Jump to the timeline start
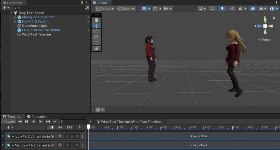This screenshot has height=150, width=280. tap(20, 122)
